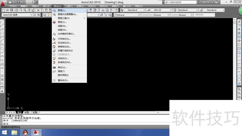Screen dimensions: 242x136
Task: Open the linetype ByLayer dropdown
Action: pyautogui.click(x=155, y=15)
